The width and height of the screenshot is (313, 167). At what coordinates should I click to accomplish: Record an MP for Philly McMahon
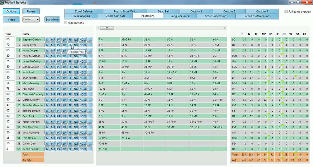tap(53, 56)
